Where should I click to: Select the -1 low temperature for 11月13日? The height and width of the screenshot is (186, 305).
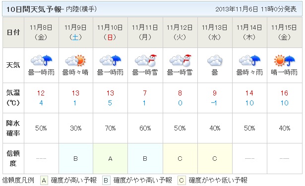(214, 103)
